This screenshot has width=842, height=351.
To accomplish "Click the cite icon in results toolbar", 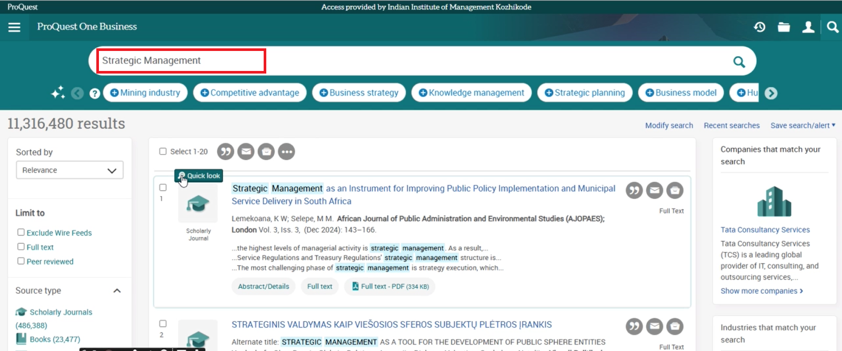I will tap(225, 152).
